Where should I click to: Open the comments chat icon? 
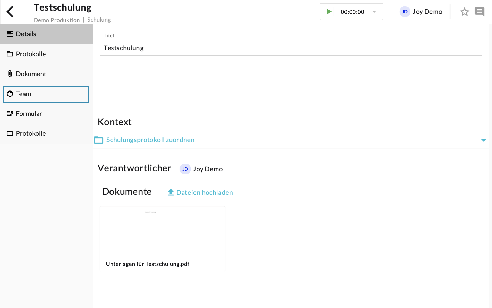click(x=479, y=12)
